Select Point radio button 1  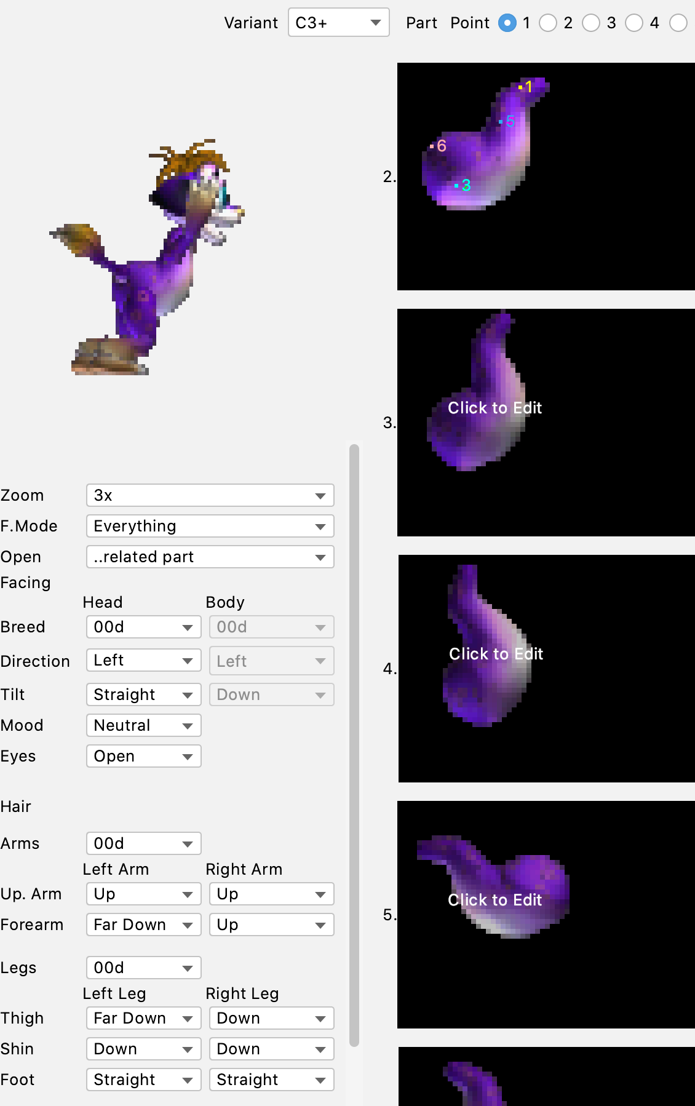507,23
